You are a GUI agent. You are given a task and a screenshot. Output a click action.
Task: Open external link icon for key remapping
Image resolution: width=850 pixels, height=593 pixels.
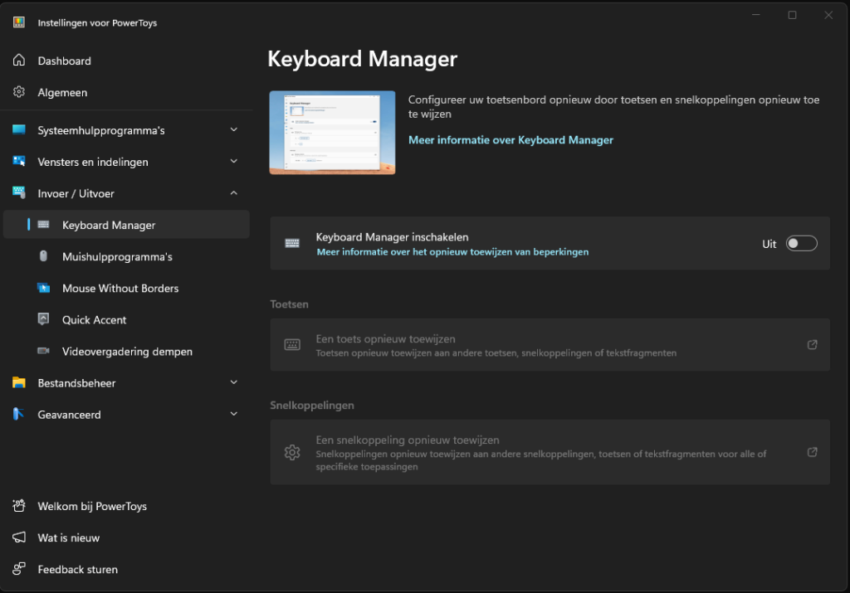[x=812, y=344]
